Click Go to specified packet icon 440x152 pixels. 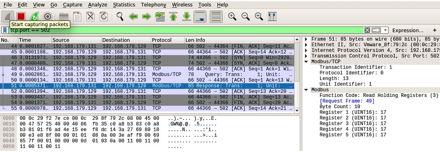(160, 17)
